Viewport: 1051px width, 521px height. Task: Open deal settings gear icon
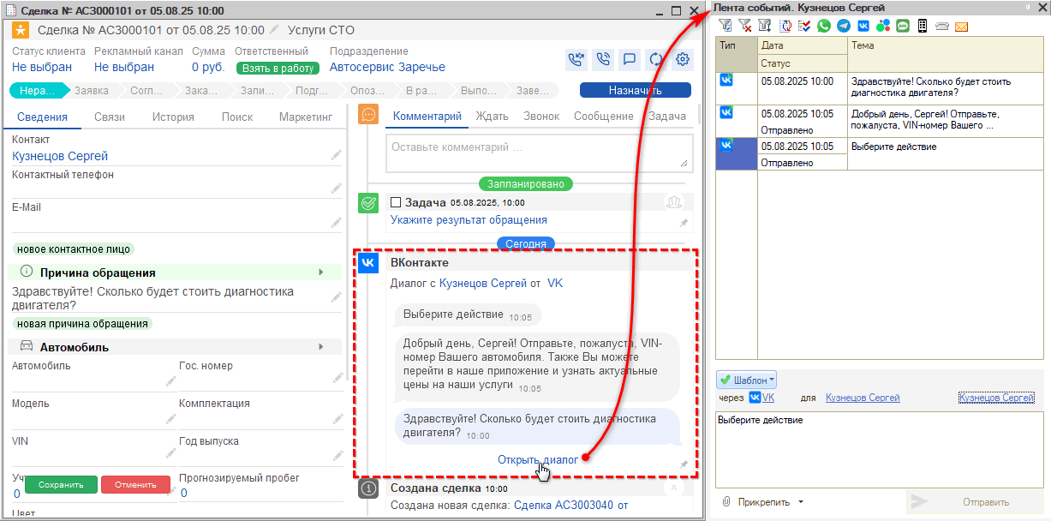[x=683, y=60]
